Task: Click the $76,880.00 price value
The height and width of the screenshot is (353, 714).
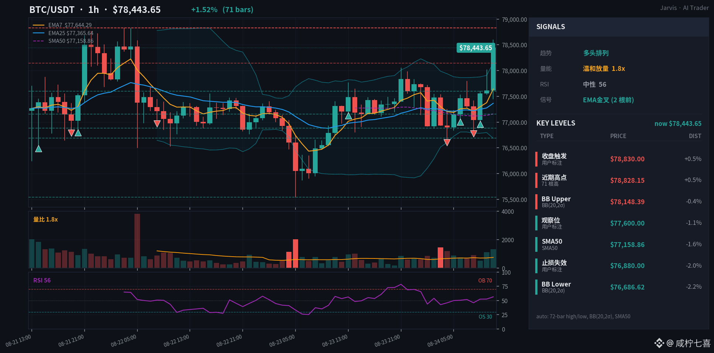Action: [627, 266]
